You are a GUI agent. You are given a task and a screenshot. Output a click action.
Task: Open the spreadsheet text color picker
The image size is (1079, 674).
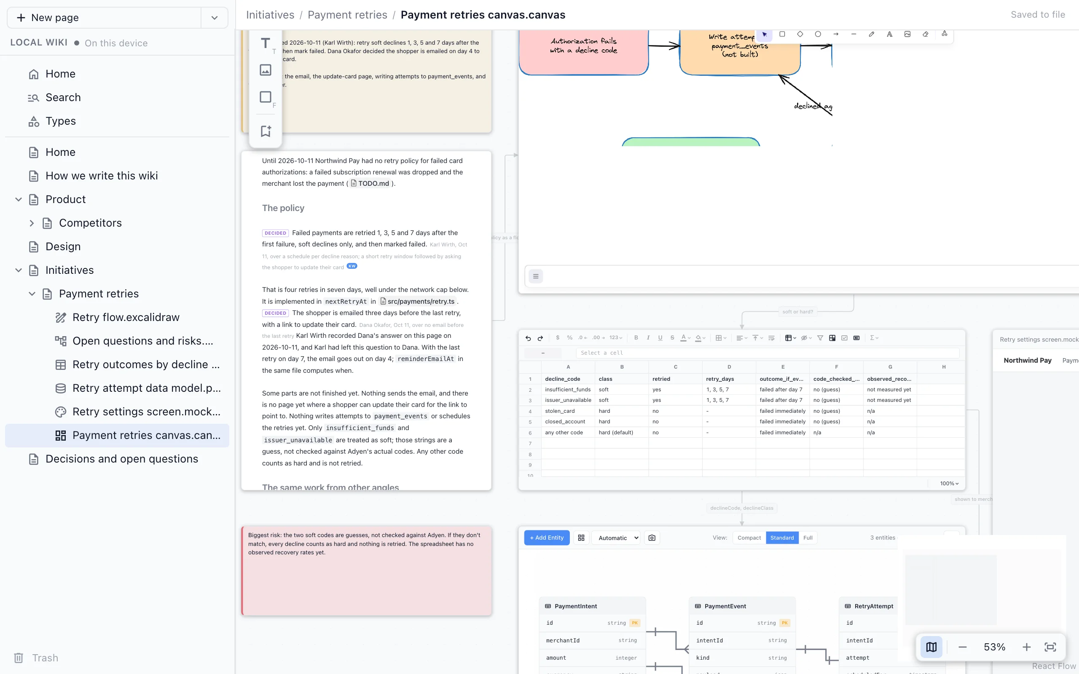click(685, 338)
